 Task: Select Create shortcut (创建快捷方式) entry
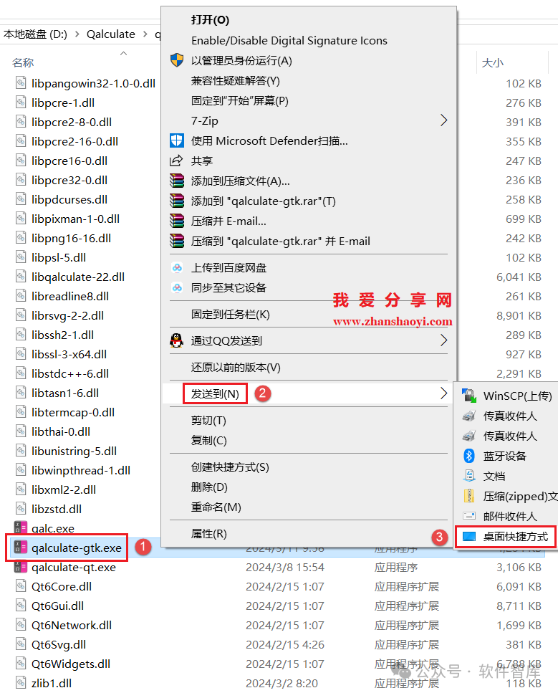click(230, 467)
